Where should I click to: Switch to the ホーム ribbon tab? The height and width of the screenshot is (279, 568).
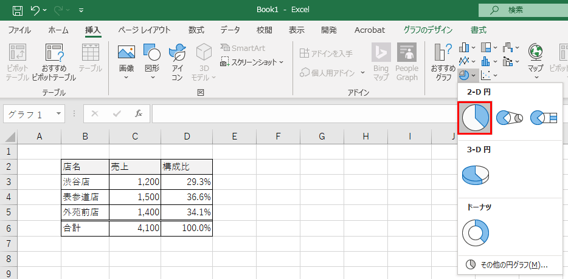click(58, 30)
